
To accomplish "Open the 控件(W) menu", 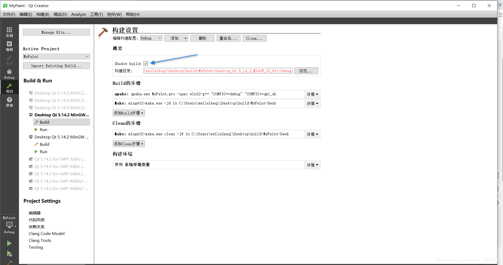I will (x=114, y=14).
